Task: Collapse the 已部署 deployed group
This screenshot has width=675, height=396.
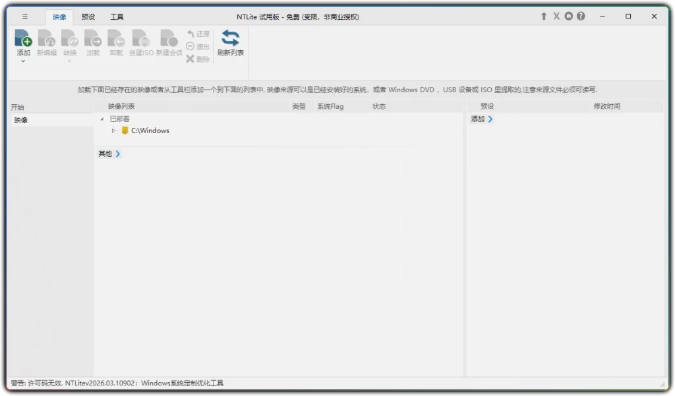Action: (102, 119)
